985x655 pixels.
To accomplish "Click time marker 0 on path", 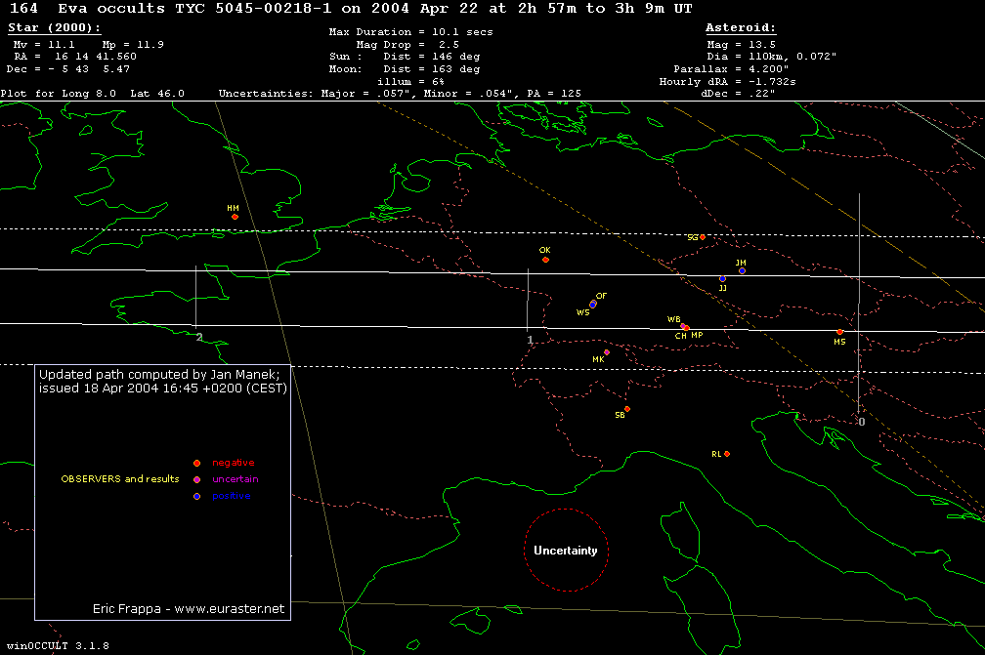I will click(861, 422).
